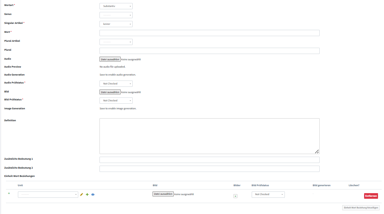Click Datei auswählen for Audio

[110, 59]
